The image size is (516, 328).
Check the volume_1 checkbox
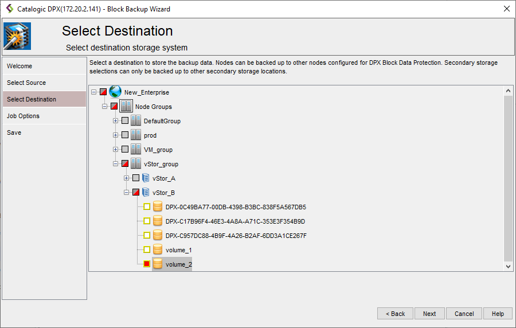(x=147, y=250)
